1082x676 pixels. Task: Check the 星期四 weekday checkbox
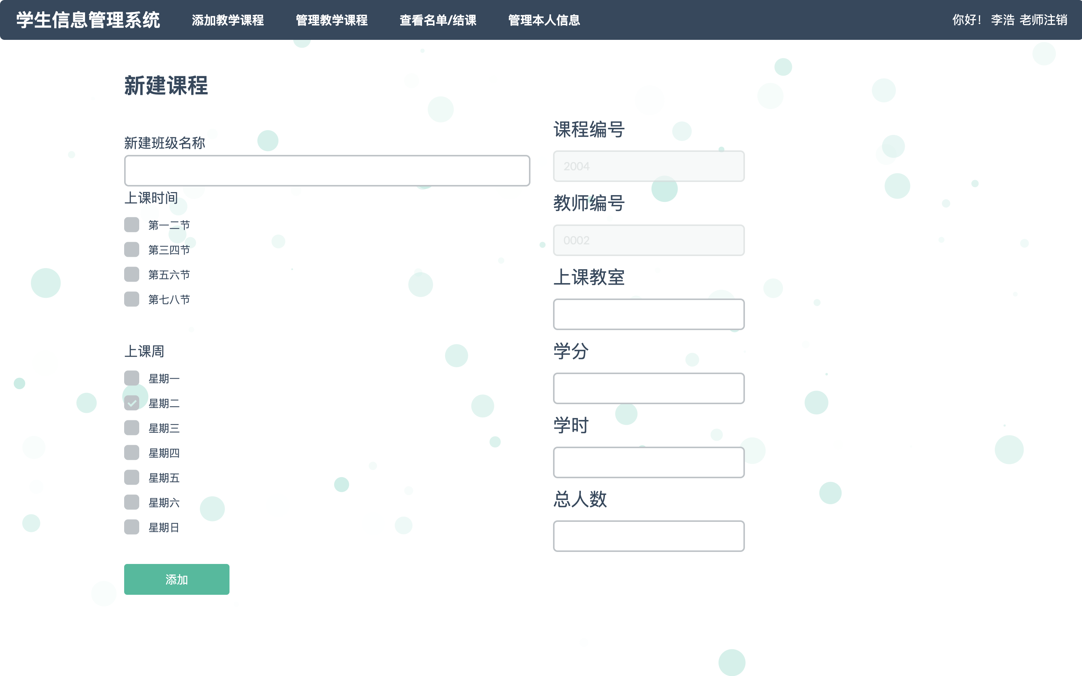tap(132, 453)
